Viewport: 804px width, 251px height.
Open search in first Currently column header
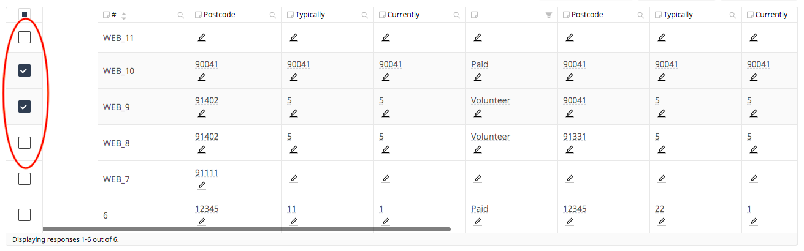click(456, 15)
